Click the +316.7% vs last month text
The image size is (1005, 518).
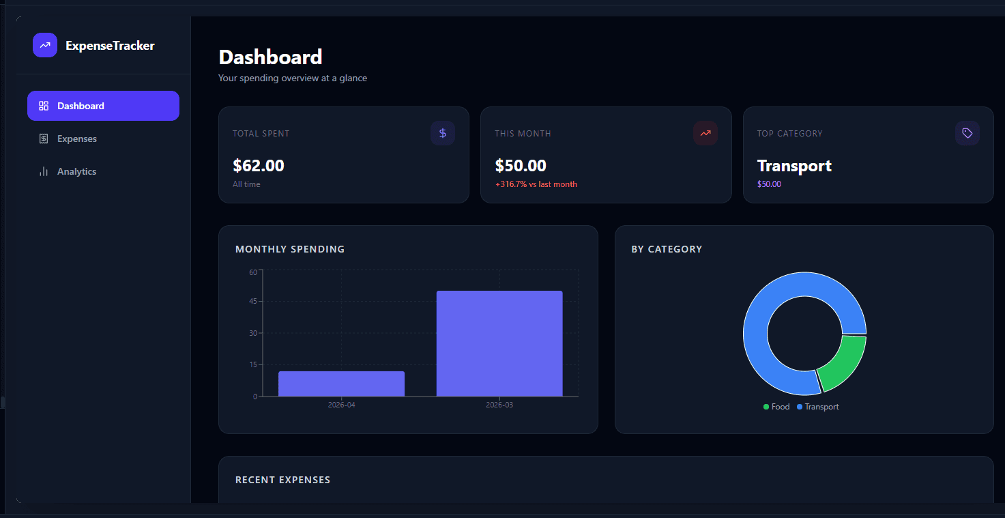pos(536,184)
